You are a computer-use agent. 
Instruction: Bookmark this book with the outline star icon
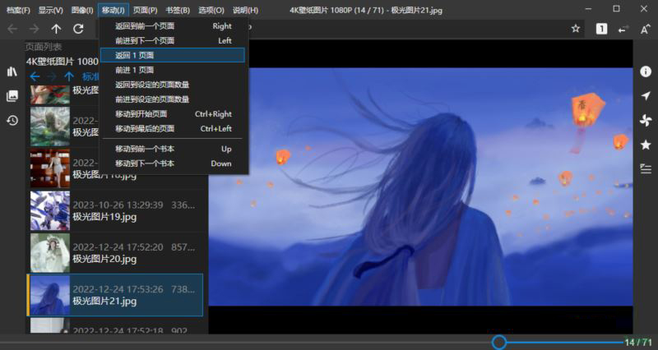tap(575, 29)
